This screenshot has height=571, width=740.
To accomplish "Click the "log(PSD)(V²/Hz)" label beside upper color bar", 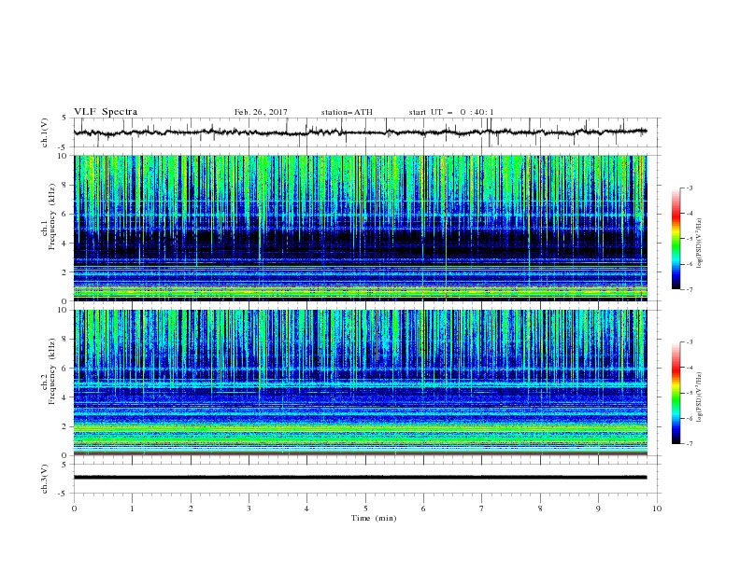I will coord(700,244).
